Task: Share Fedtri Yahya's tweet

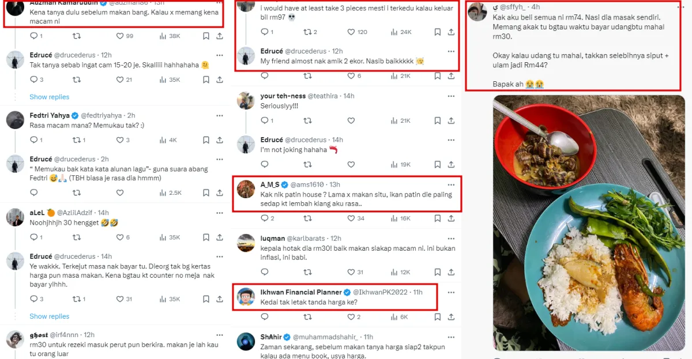Action: [x=220, y=140]
